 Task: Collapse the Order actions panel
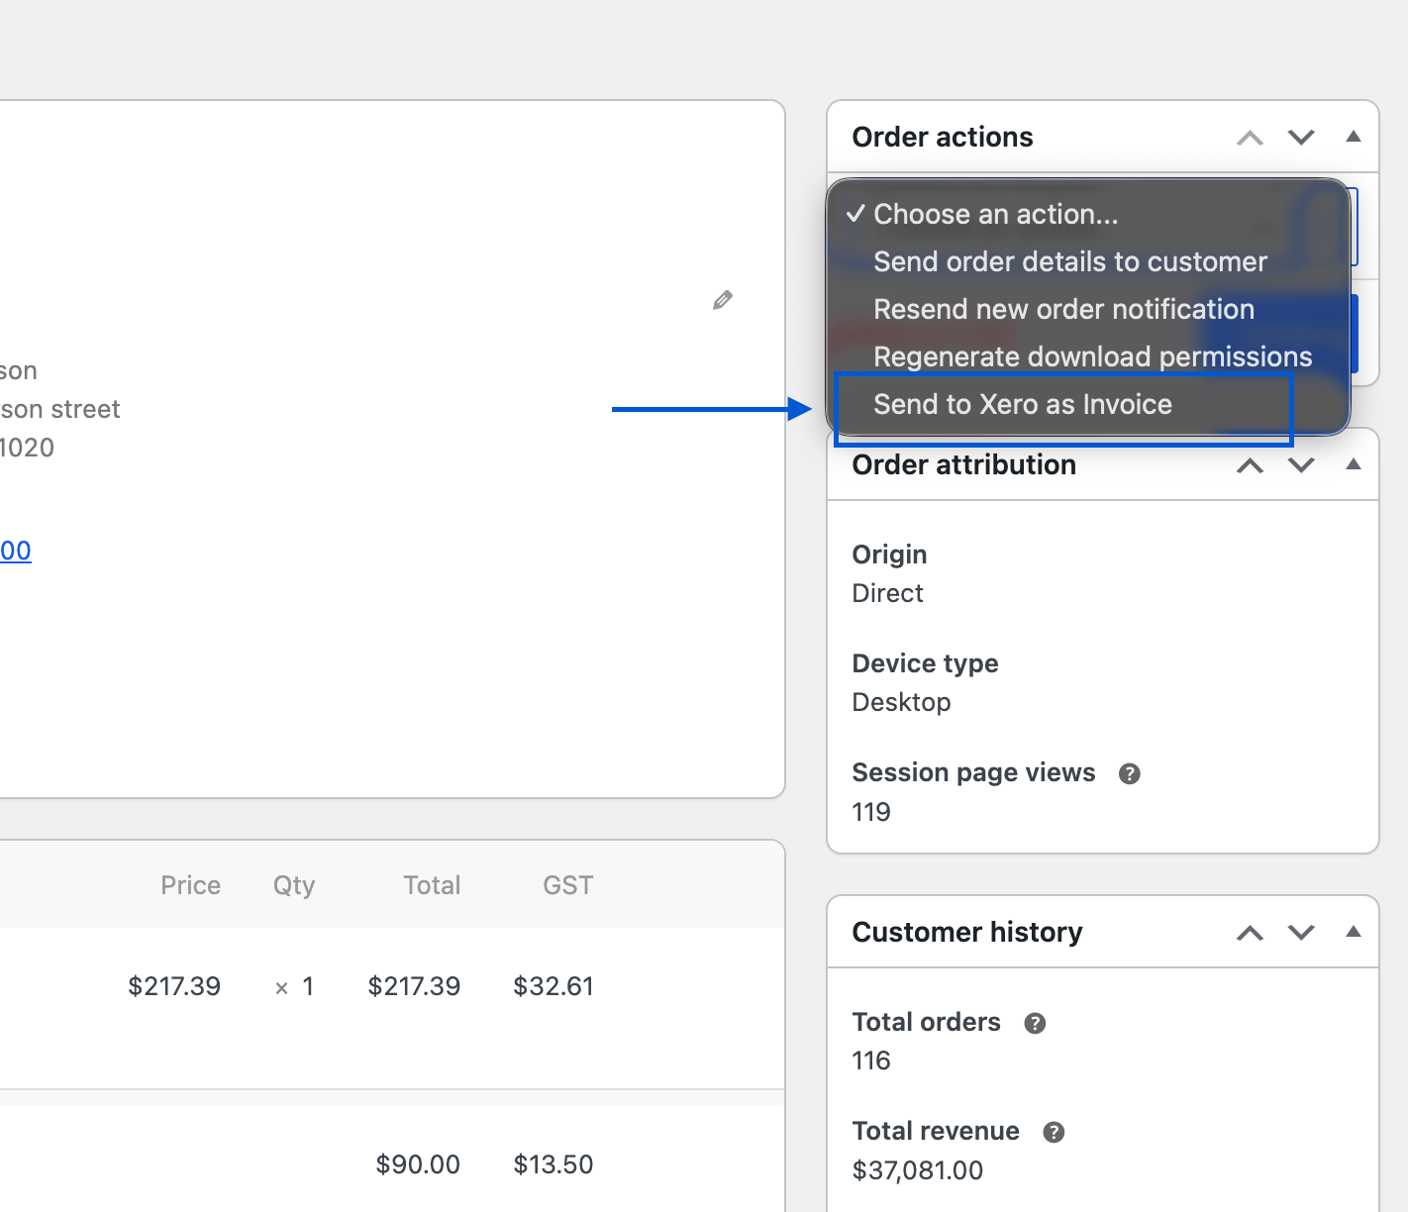(x=1354, y=137)
